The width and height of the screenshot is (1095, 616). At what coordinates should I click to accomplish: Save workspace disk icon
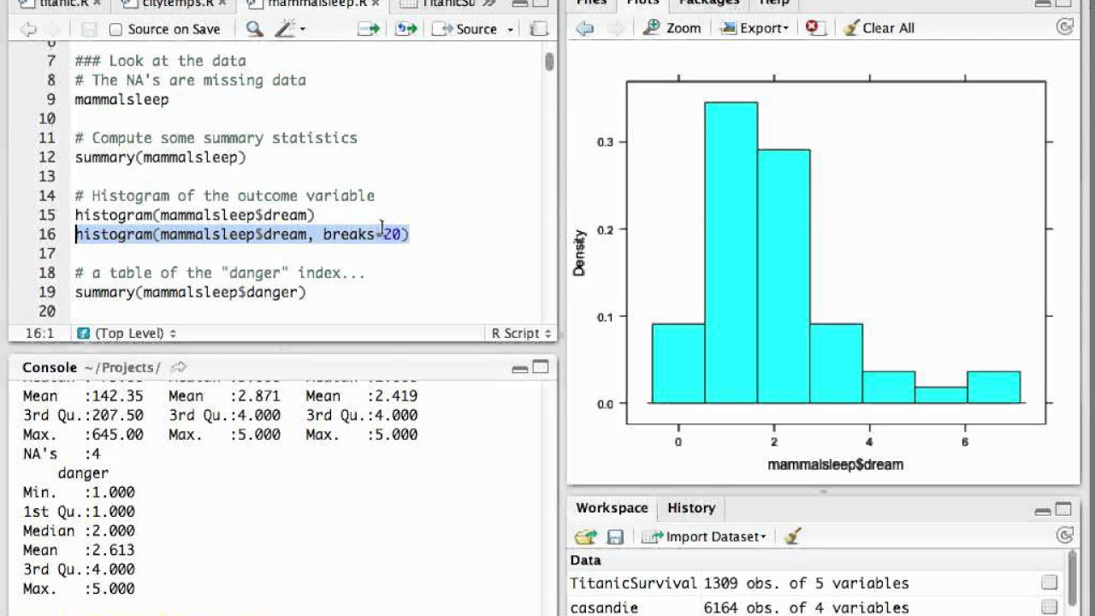[x=615, y=537]
